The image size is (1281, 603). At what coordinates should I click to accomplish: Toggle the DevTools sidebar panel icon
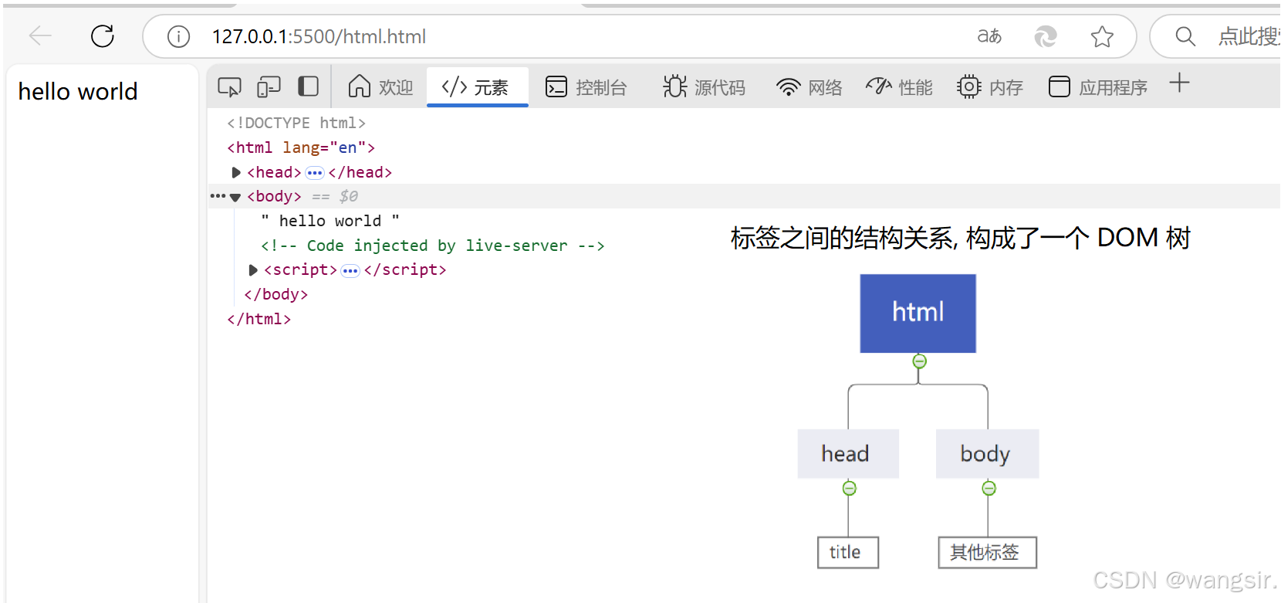tap(308, 86)
